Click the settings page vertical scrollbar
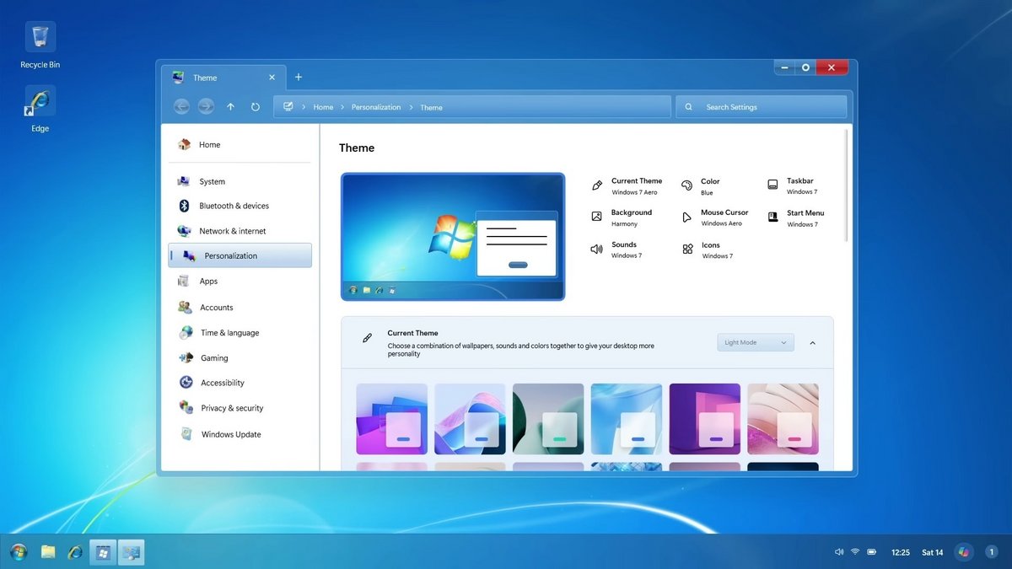Screen dimensions: 1012x569 (x=847, y=185)
